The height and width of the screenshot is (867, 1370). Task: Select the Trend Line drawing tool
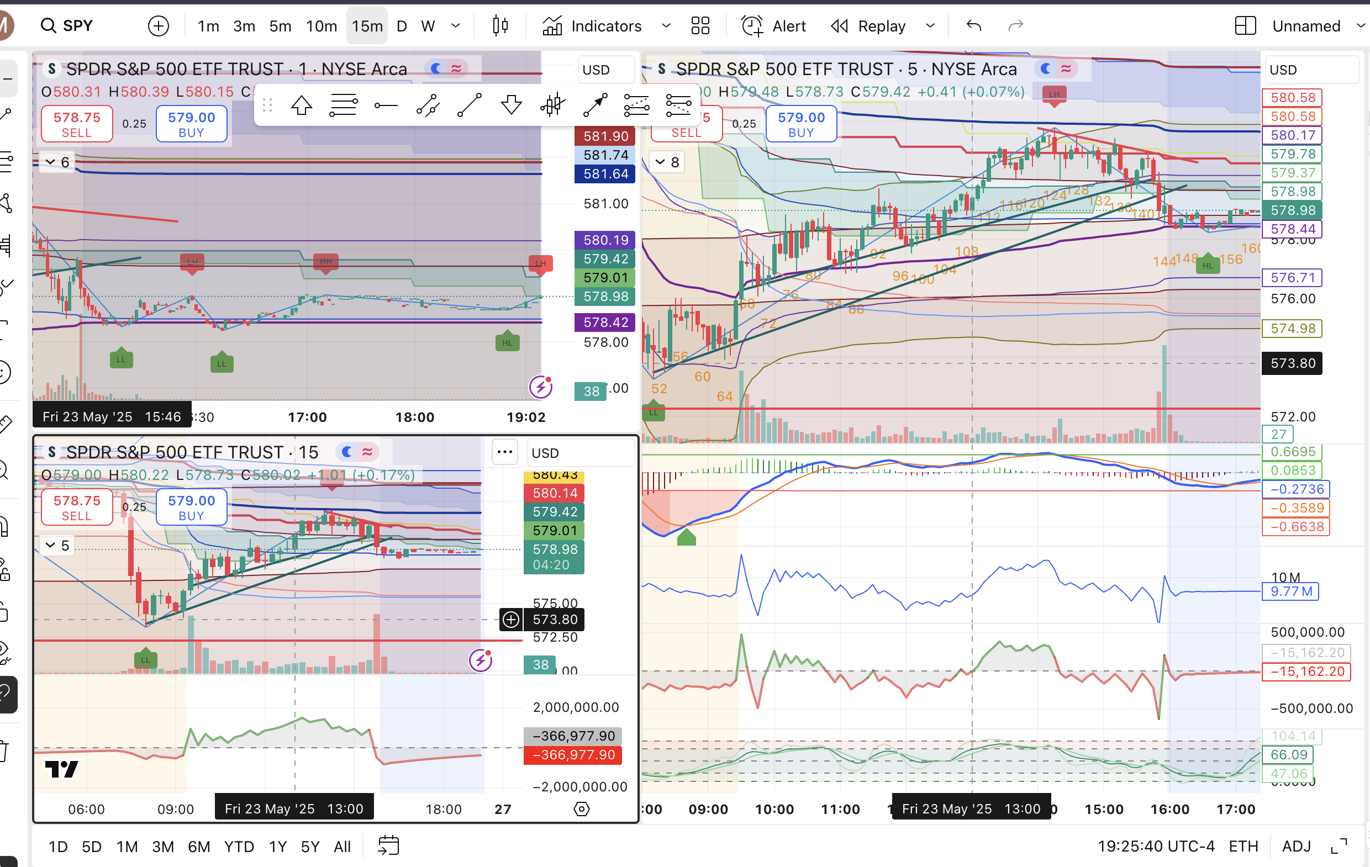[x=470, y=105]
